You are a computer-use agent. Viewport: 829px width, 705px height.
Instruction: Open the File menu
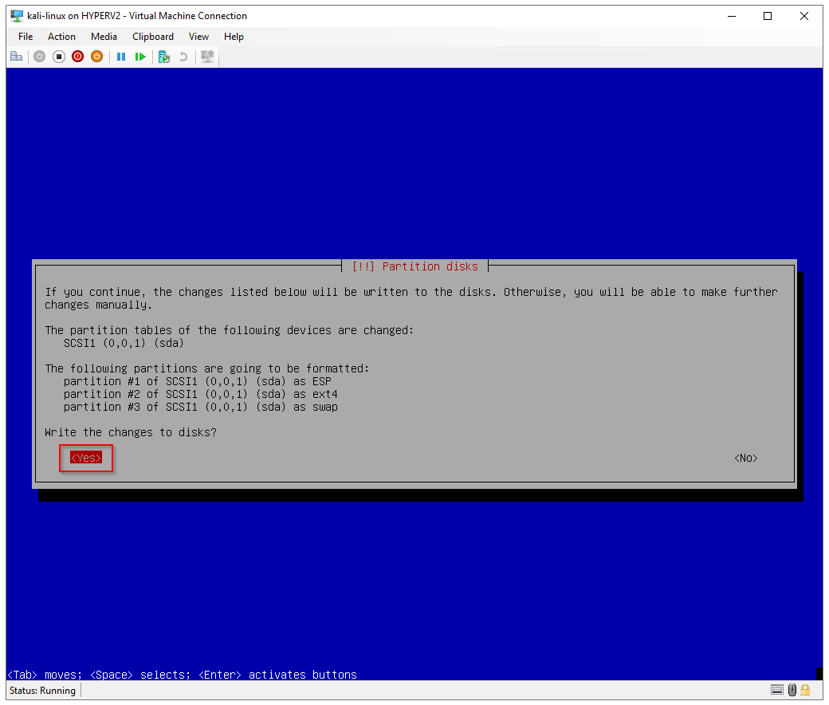26,37
